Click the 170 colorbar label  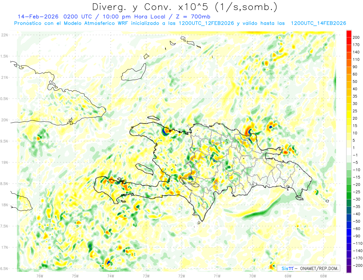pos(357,45)
